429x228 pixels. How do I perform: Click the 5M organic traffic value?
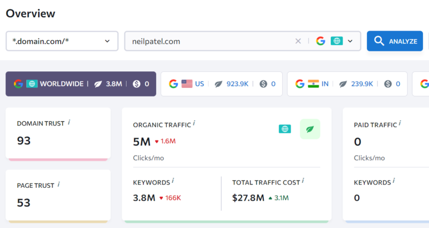[142, 142]
